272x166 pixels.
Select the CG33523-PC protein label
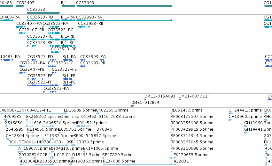tap(60, 63)
